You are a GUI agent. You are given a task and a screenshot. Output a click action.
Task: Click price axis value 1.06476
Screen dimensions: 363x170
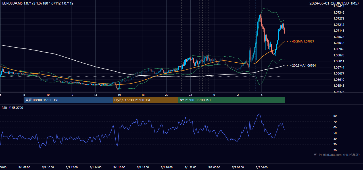pyautogui.click(x=339, y=92)
